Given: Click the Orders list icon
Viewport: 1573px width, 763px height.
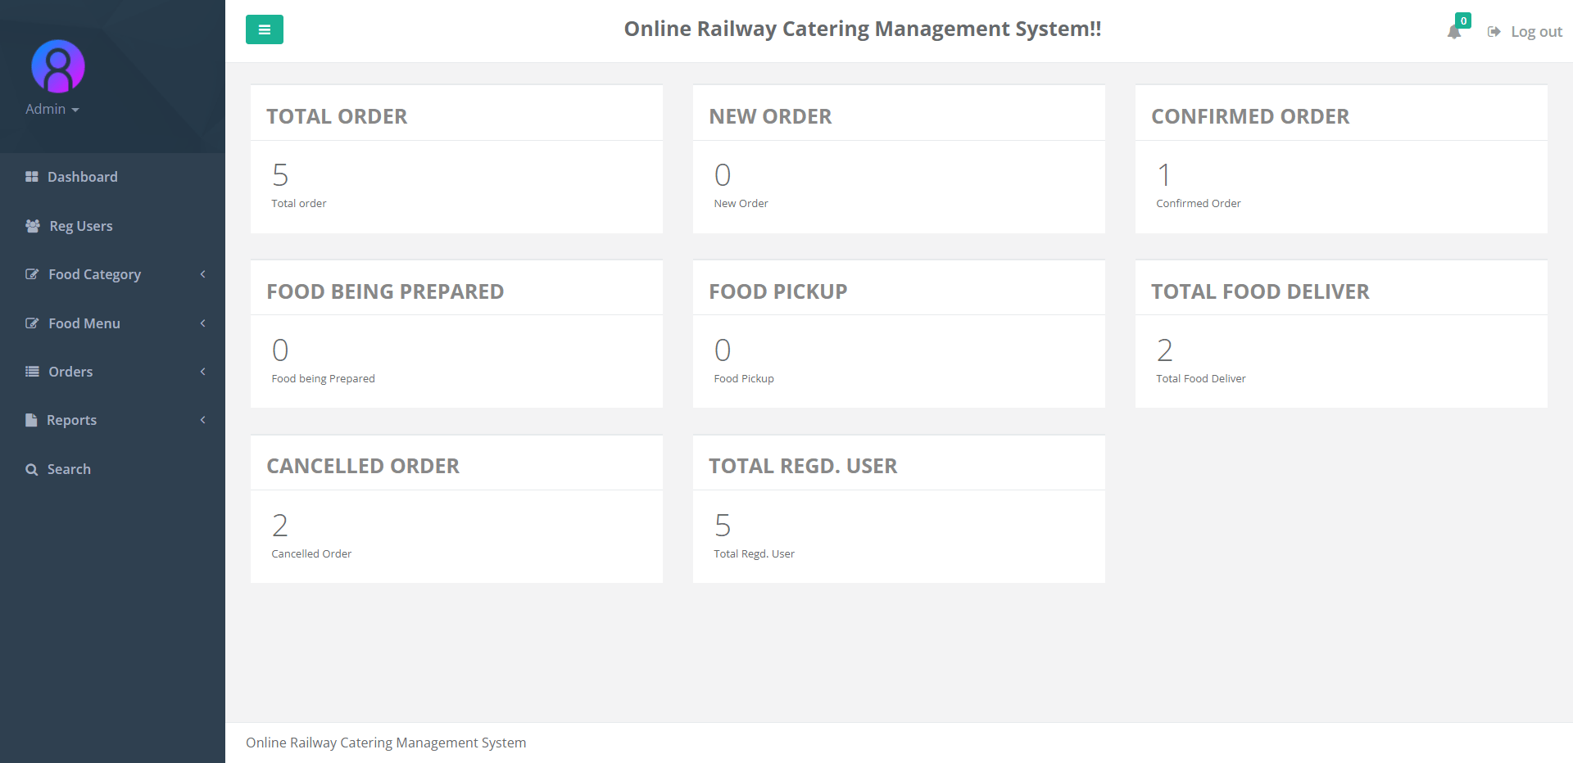Looking at the screenshot, I should pyautogui.click(x=32, y=372).
